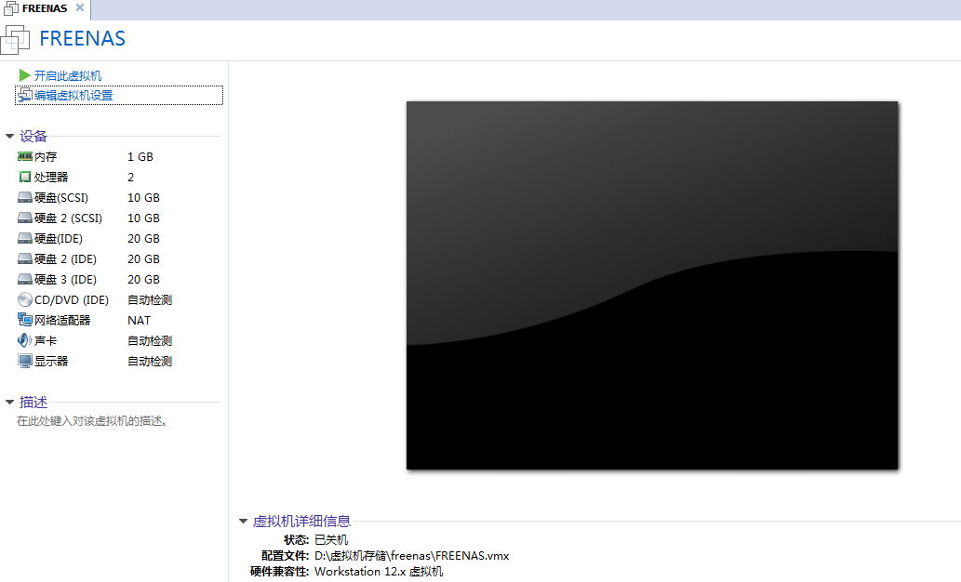Select the 硬盘 3 (IDE) device label
961x582 pixels.
pyautogui.click(x=65, y=279)
